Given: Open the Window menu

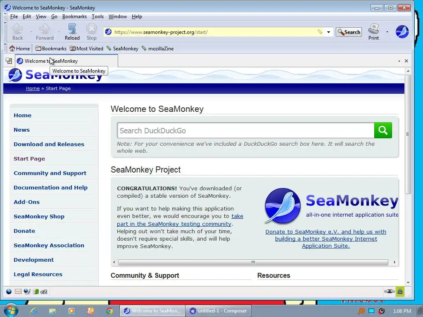Looking at the screenshot, I should coord(118,17).
